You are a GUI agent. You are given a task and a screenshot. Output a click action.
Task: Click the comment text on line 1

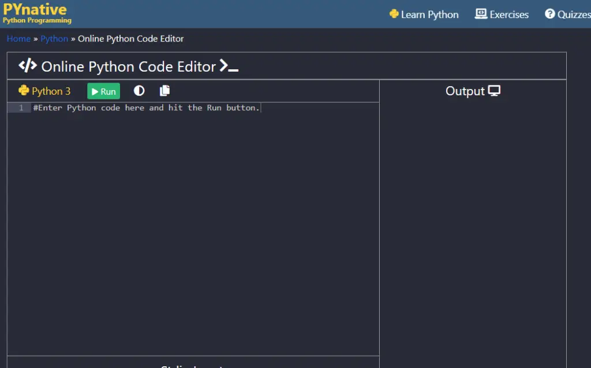146,107
